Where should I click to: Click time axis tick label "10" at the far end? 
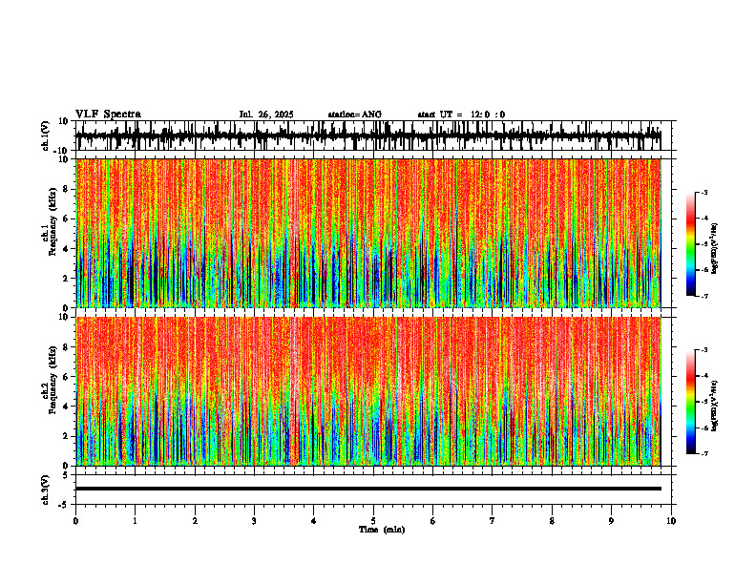click(671, 521)
